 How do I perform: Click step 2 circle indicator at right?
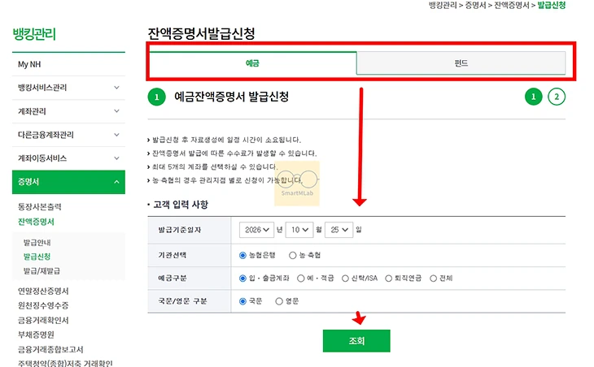point(557,97)
